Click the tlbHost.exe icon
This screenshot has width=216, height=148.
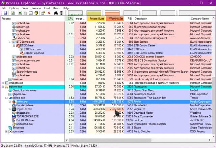coord(10,98)
